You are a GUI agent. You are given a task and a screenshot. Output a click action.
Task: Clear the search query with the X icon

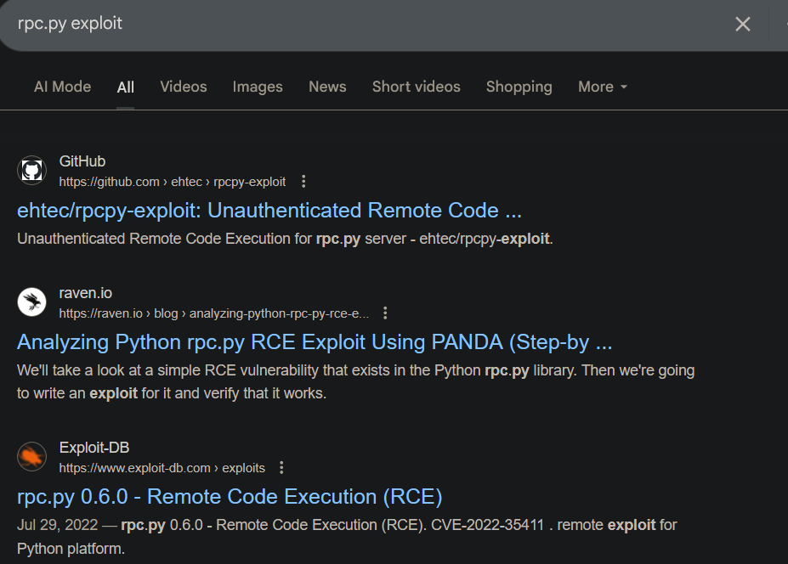point(742,24)
